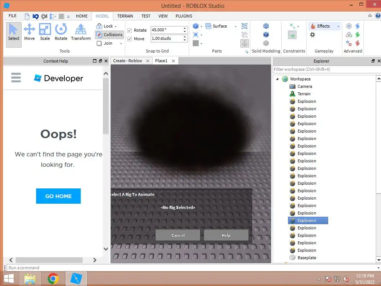This screenshot has width=381, height=286.
Task: Click the Union solid modeling icon
Action: pos(266,26)
